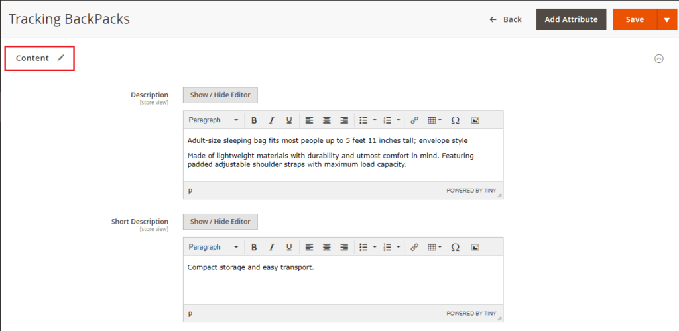
Task: Click Italic icon in Short Description editor
Action: [x=271, y=247]
